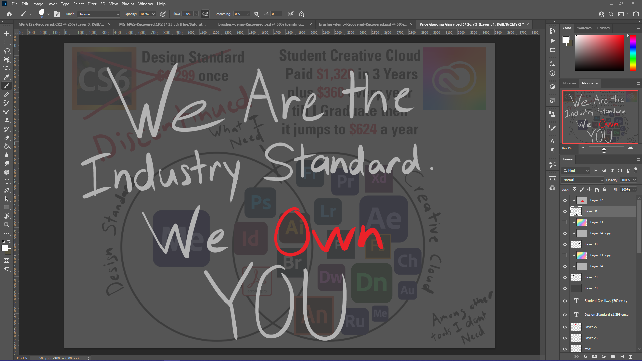Create a new group folder icon
Viewport: 642px width, 361px height.
tap(613, 357)
